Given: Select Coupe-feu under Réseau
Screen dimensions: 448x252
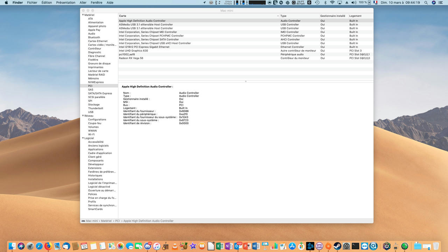Looking at the screenshot, I should [94, 123].
